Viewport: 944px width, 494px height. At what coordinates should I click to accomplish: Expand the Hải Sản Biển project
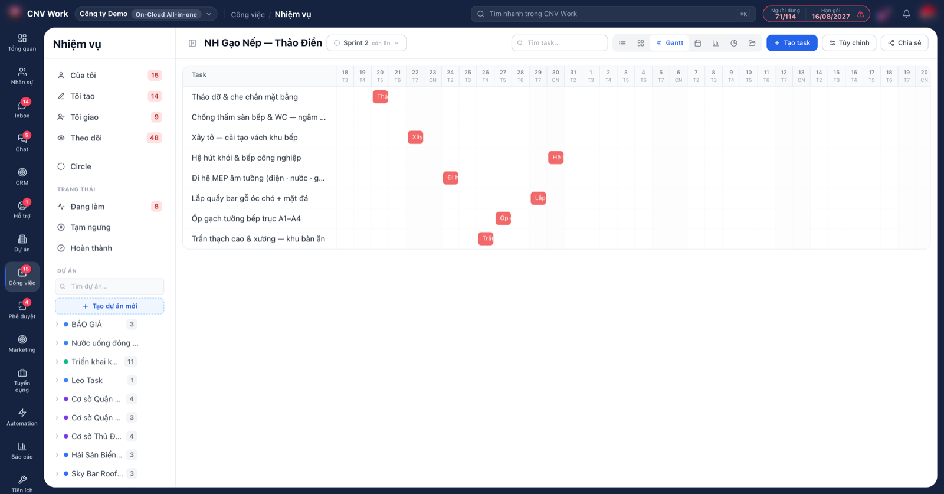coord(57,455)
